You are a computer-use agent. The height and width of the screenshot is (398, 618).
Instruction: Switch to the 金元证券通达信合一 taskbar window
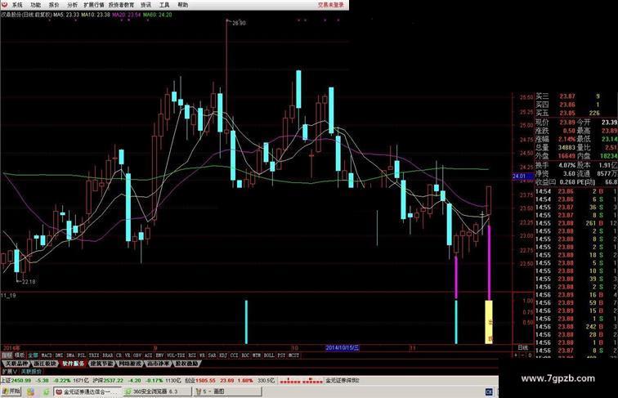pyautogui.click(x=87, y=391)
